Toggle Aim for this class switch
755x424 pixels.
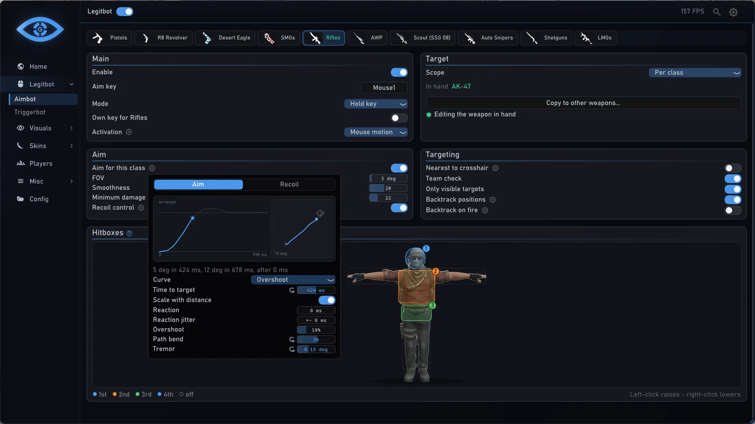pos(399,168)
